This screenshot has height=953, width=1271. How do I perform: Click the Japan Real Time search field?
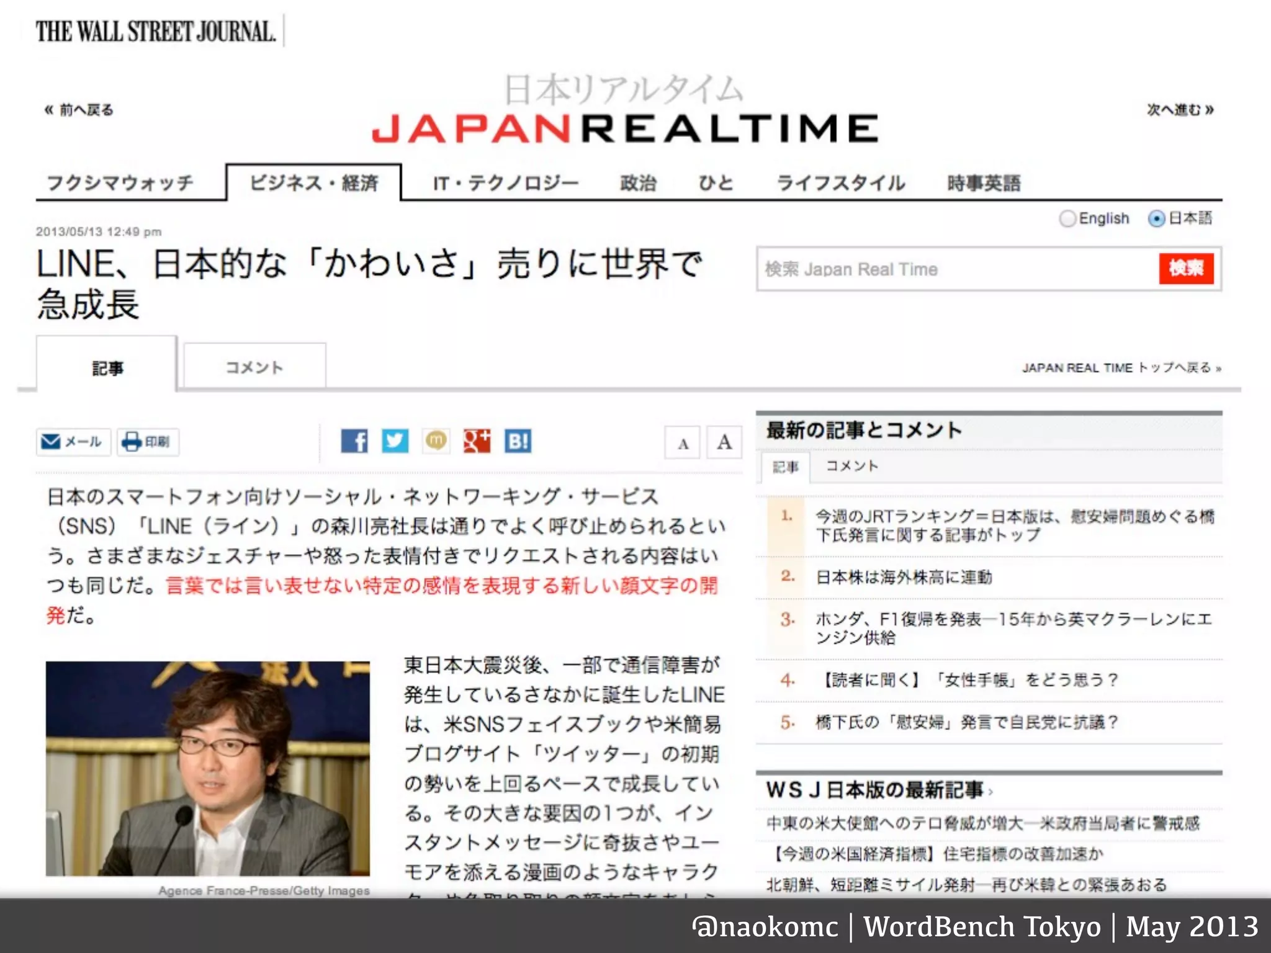tap(956, 269)
